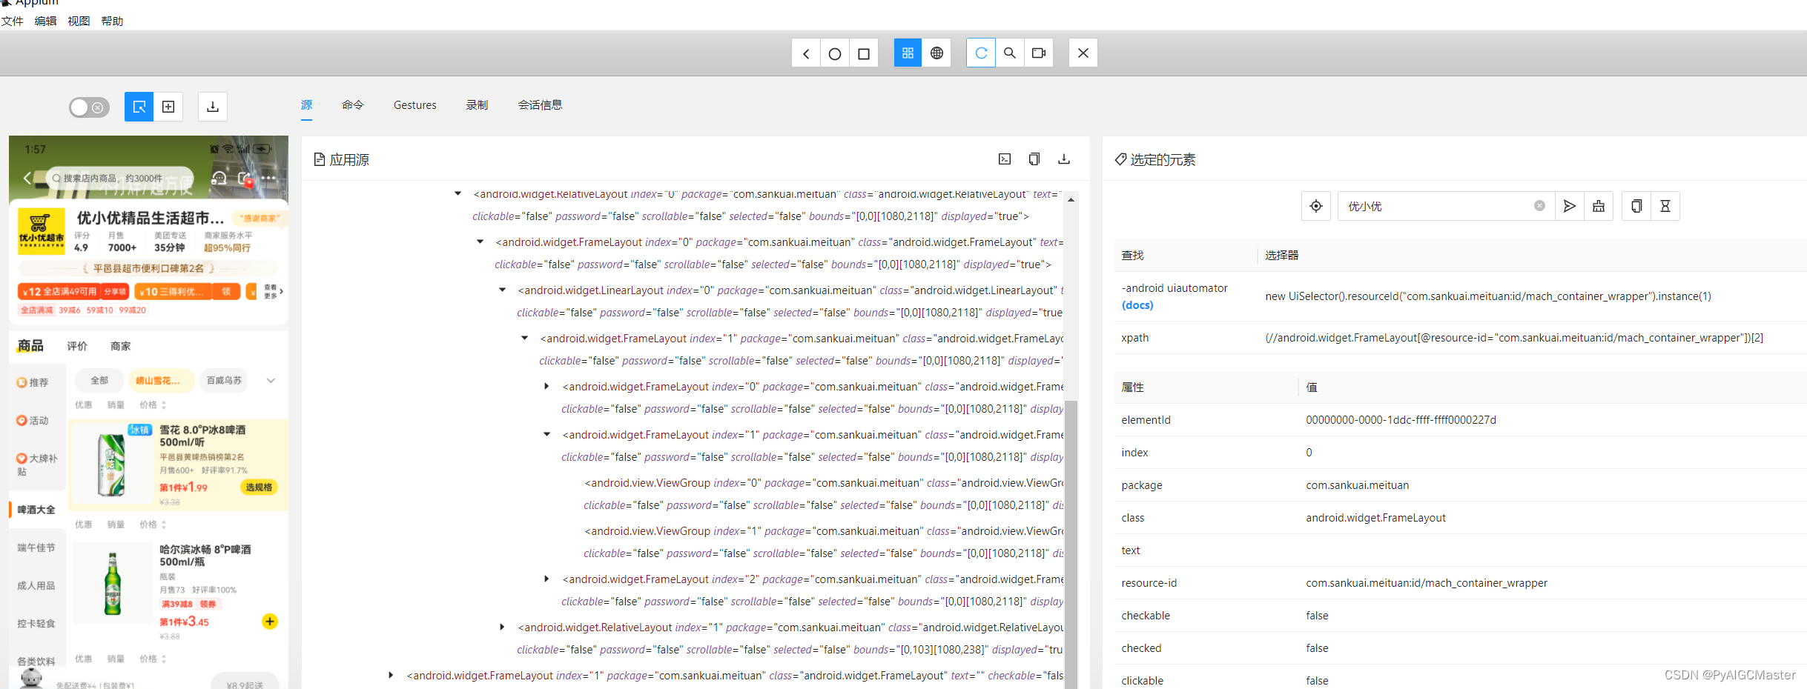This screenshot has width=1807, height=689.
Task: Collapse the first FrameLayout index 0 node
Action: 480,242
